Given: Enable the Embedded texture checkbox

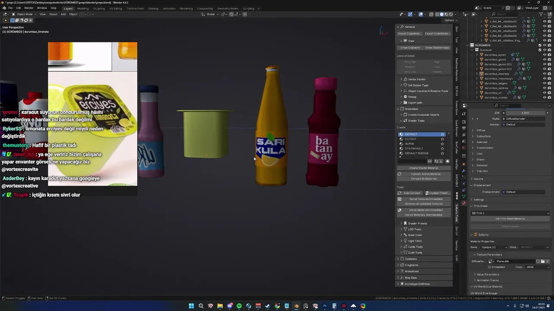Looking at the screenshot, I should point(489,267).
